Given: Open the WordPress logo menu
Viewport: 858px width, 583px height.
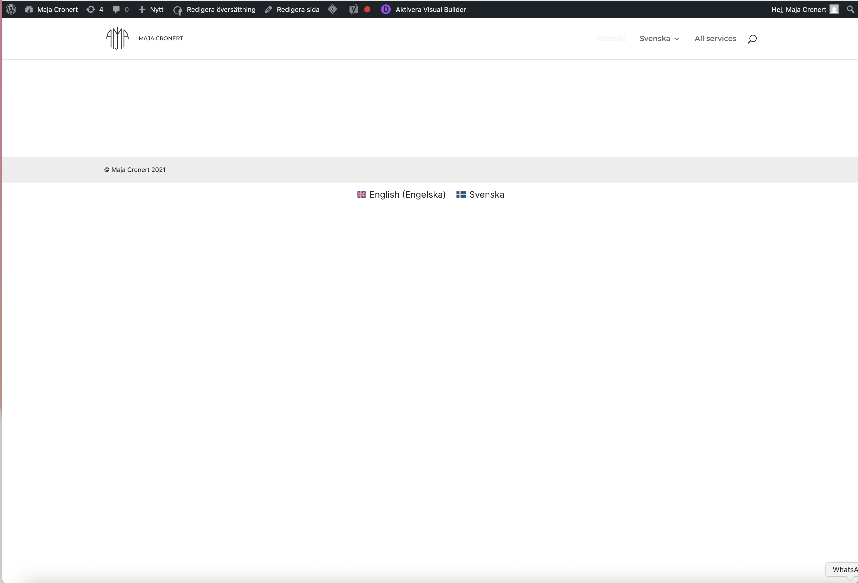Looking at the screenshot, I should (x=11, y=9).
